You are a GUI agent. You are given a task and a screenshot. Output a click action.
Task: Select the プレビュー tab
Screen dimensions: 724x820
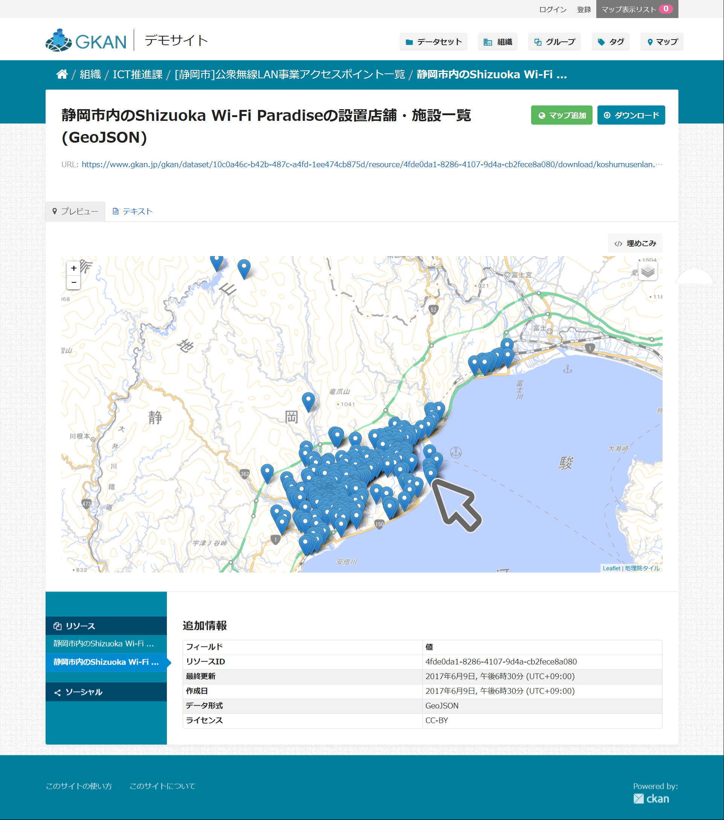[x=75, y=212]
